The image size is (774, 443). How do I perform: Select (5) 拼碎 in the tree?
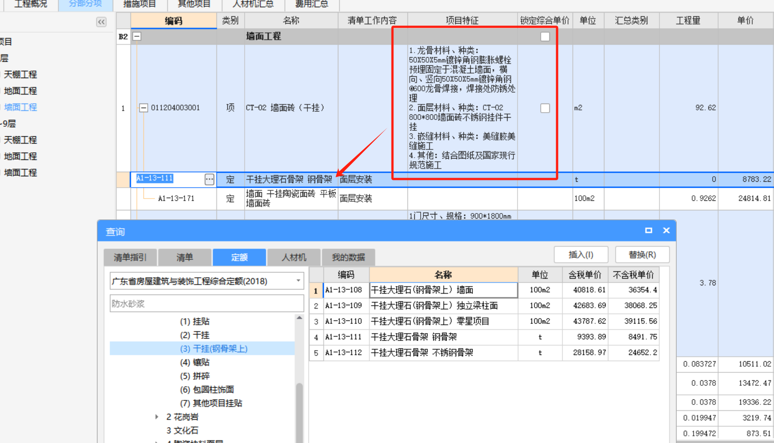click(195, 376)
